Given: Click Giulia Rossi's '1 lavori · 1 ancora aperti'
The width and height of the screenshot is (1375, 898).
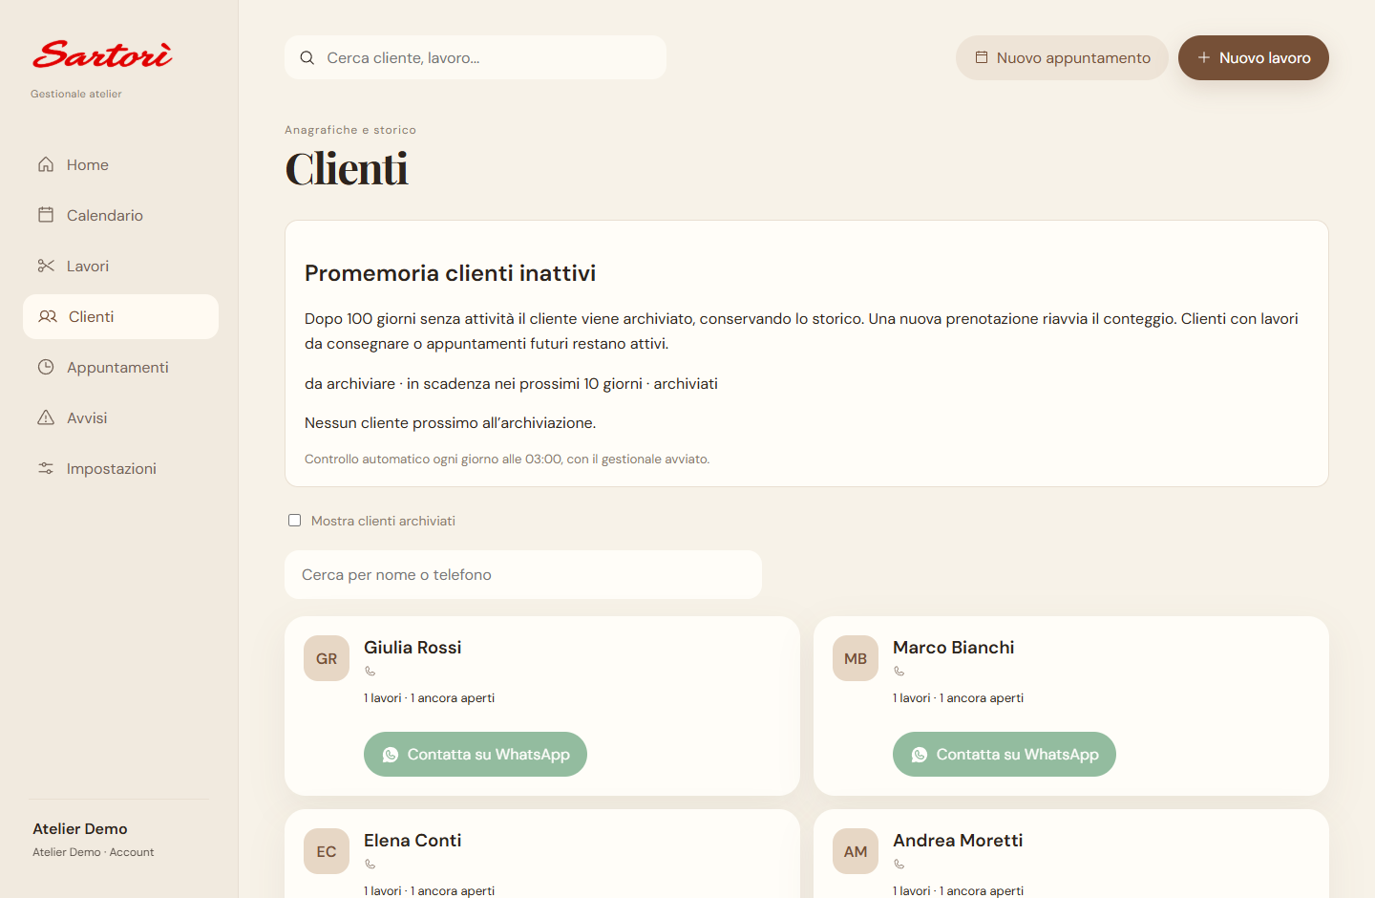Looking at the screenshot, I should (429, 698).
